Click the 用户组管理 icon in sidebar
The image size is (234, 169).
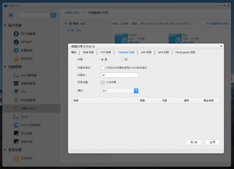pyautogui.click(x=16, y=33)
